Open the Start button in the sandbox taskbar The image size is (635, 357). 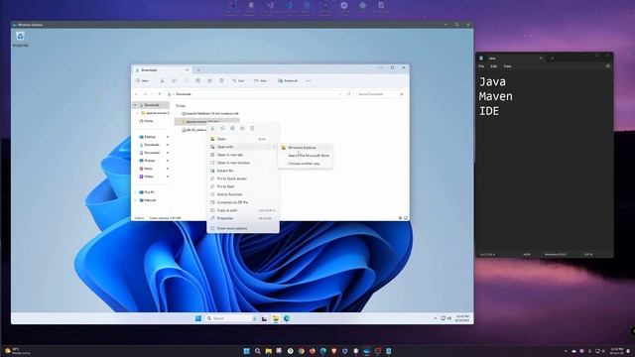(198, 318)
